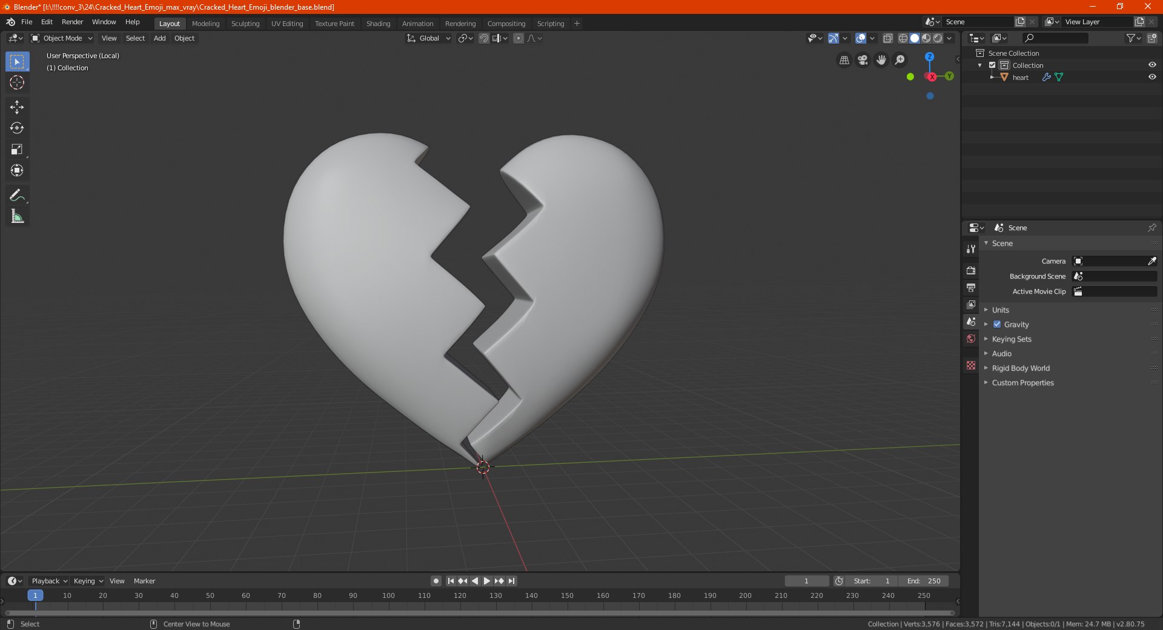The image size is (1163, 630).
Task: Click the zoom view magnifier icon
Action: pos(900,60)
